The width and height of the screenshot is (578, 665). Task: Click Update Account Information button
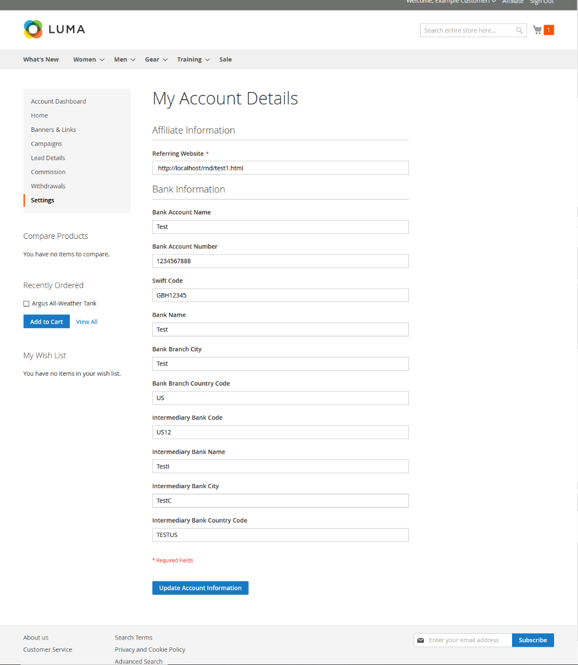pos(200,588)
